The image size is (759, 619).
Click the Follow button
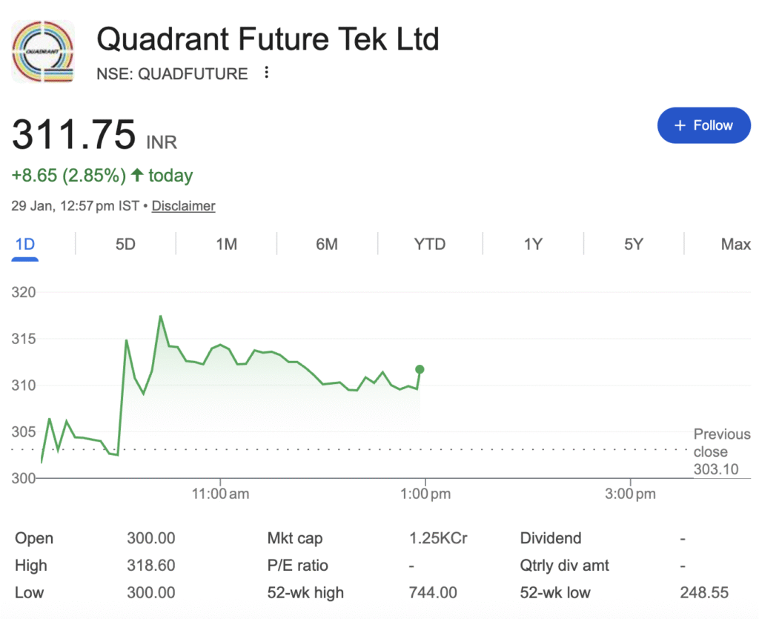[703, 125]
